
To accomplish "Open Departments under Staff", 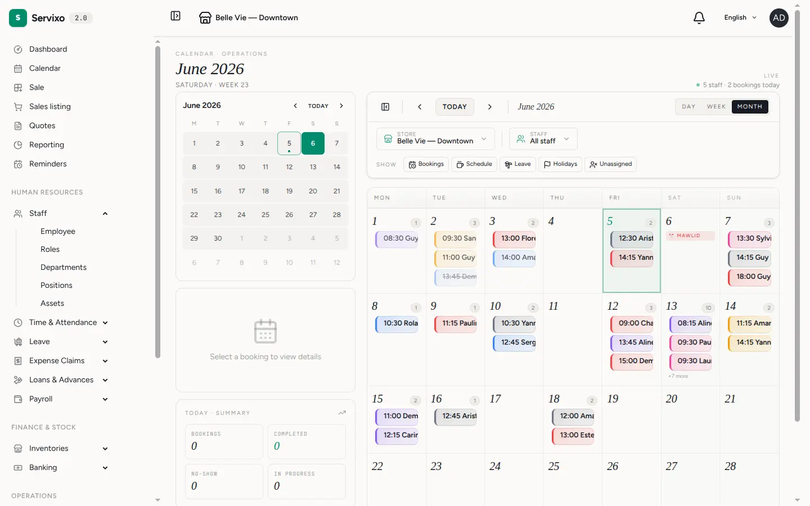I will tap(64, 268).
